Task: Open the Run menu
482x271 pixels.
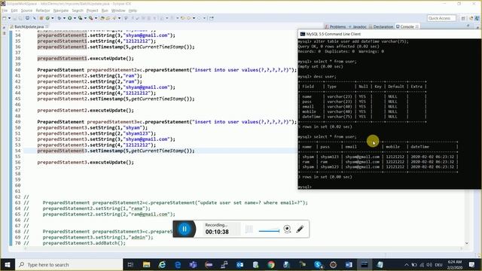Action: click(x=105, y=11)
